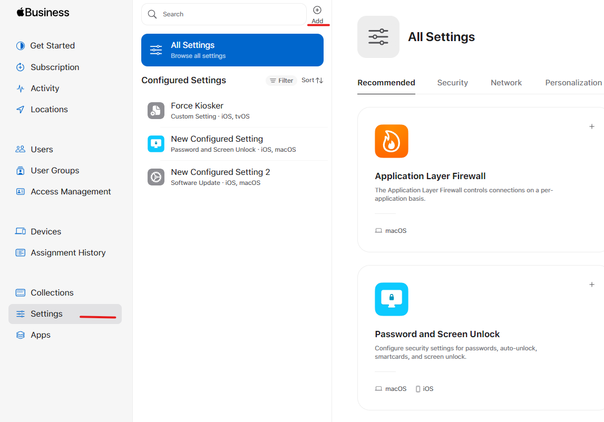Click the Settings sliders icon in sidebar
The image size is (604, 422).
21,314
